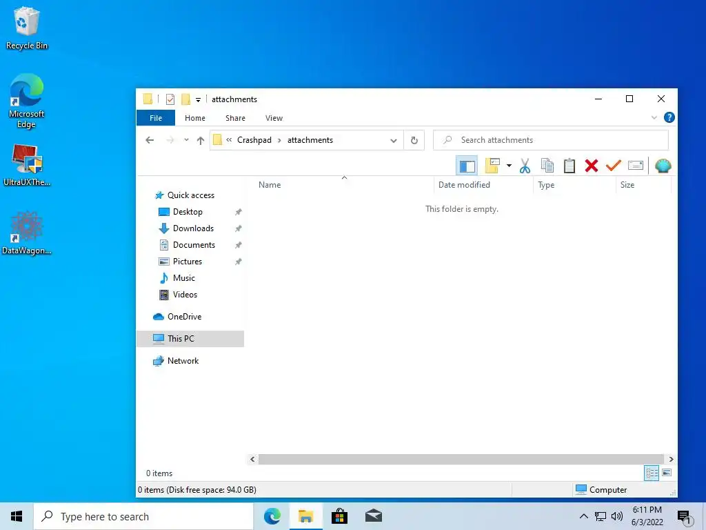The height and width of the screenshot is (530, 706).
Task: Select UltraUXThe... desktop icon
Action: 27,165
